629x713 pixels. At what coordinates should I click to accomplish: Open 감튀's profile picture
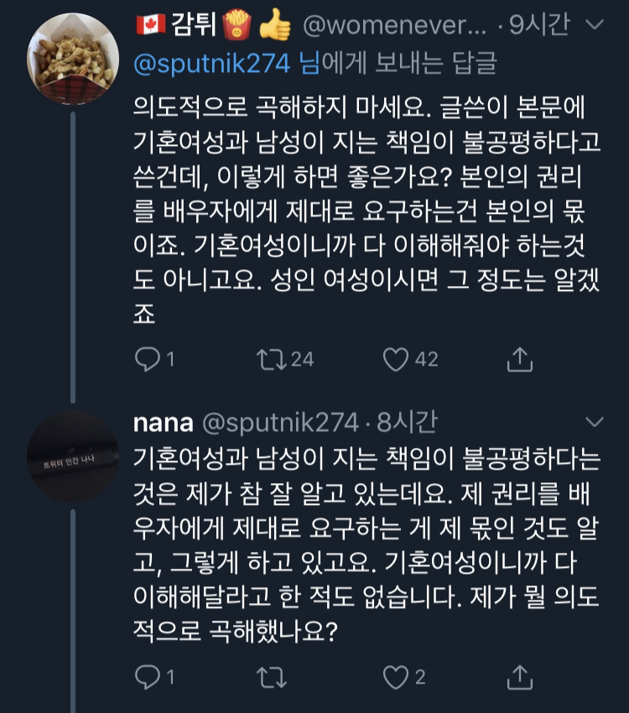click(72, 59)
